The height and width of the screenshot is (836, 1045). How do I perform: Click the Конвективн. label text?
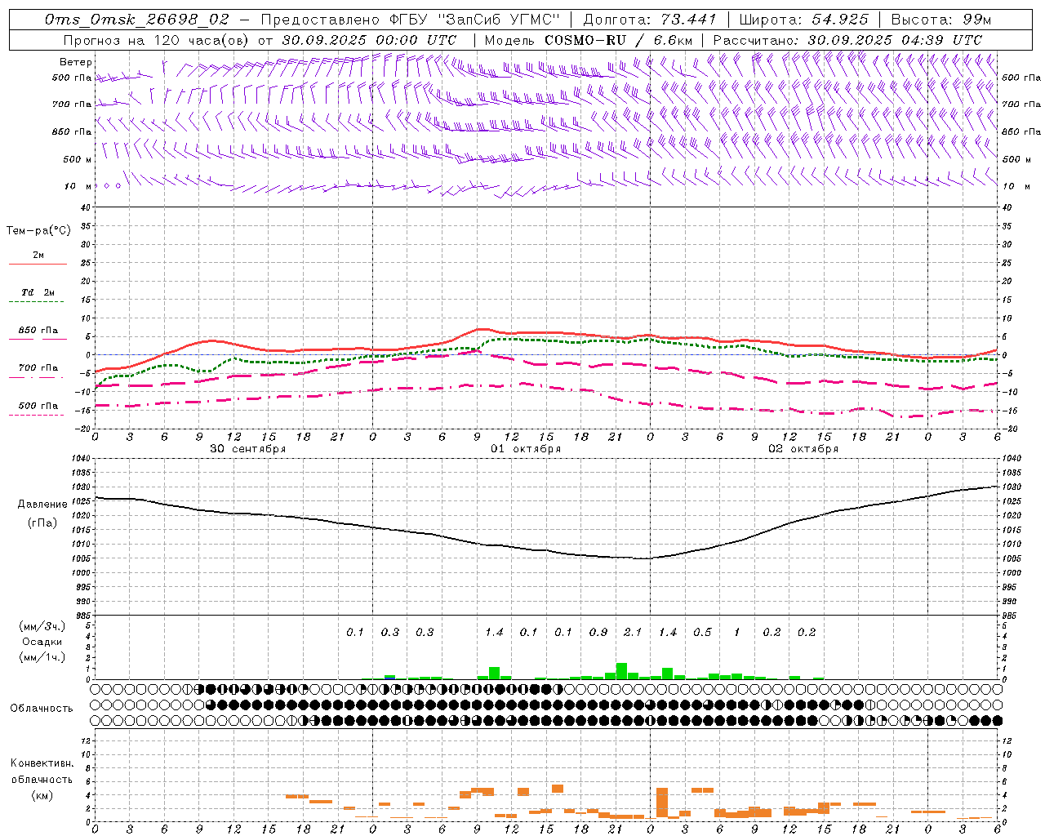tap(42, 763)
